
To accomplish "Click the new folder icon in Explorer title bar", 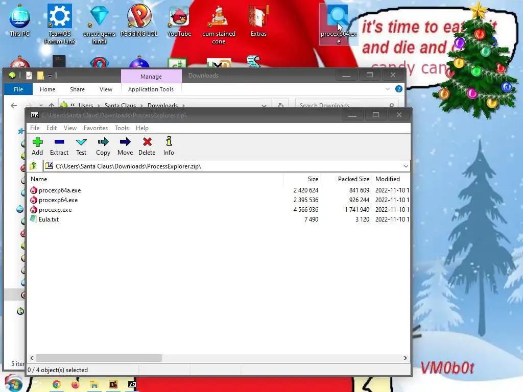I will (x=40, y=76).
